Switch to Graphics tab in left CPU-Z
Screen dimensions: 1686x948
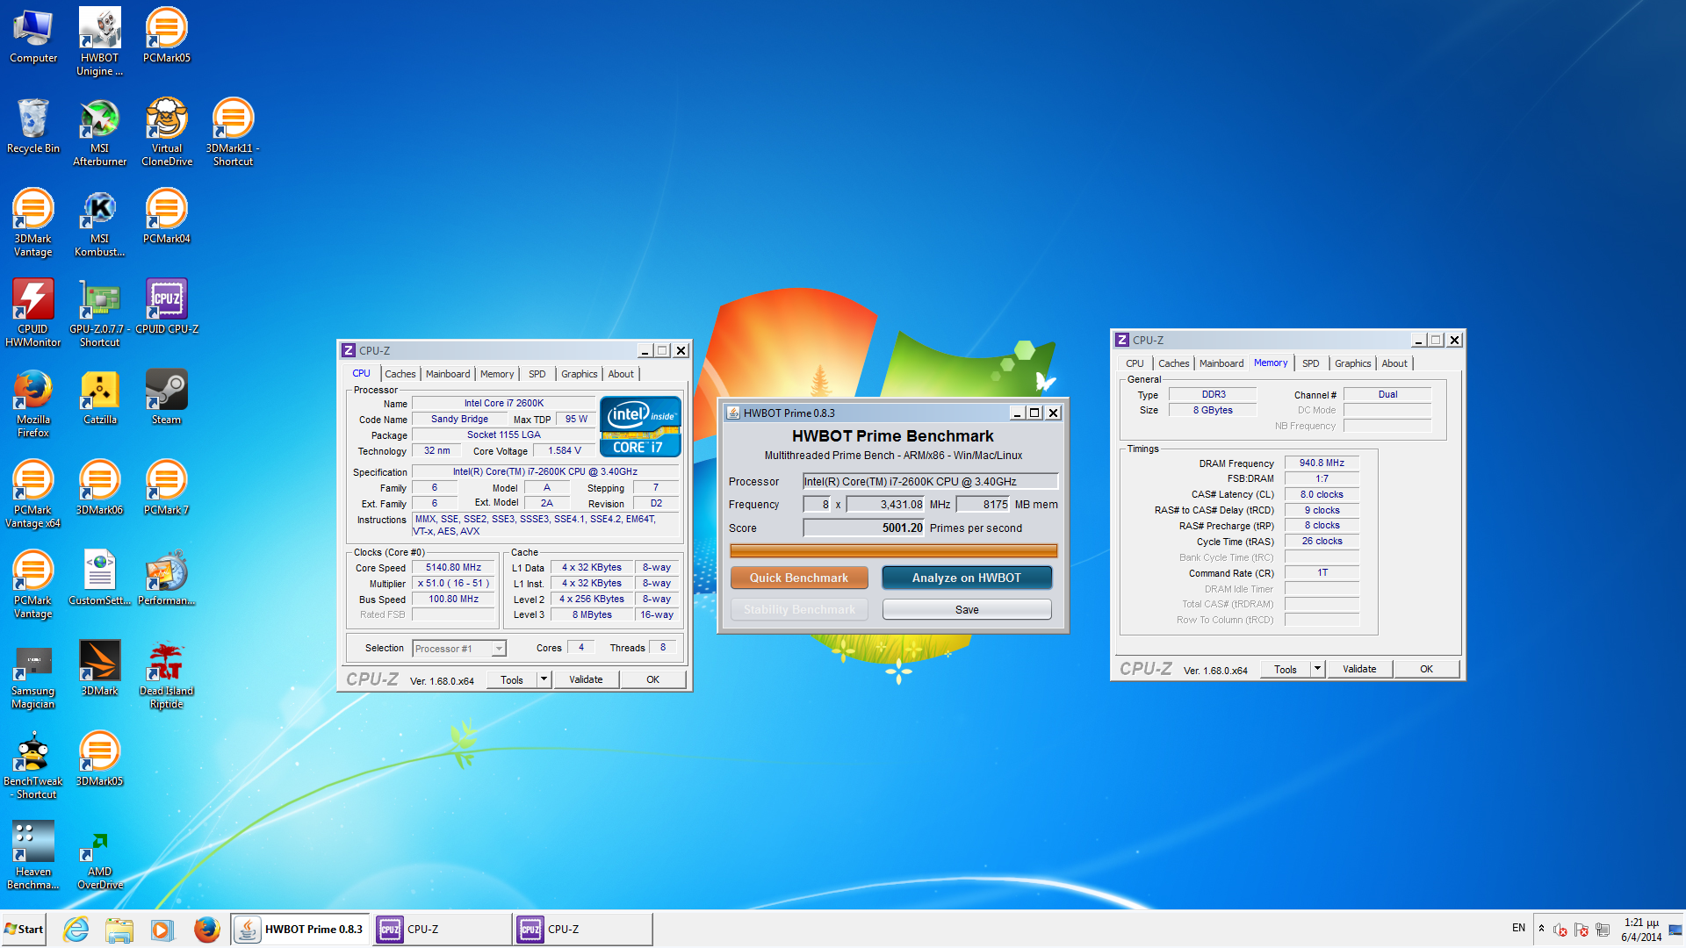580,374
